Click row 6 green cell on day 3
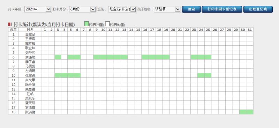 (x=58, y=57)
